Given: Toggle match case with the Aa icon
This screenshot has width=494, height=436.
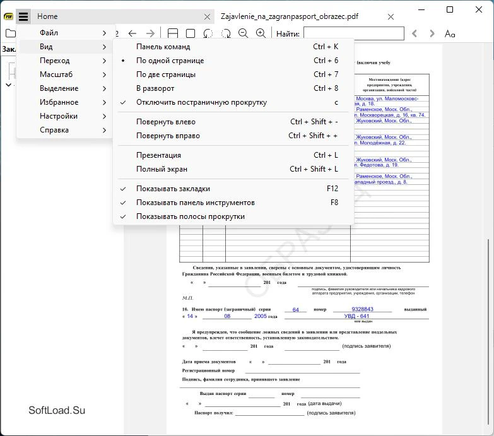Looking at the screenshot, I should (x=450, y=33).
